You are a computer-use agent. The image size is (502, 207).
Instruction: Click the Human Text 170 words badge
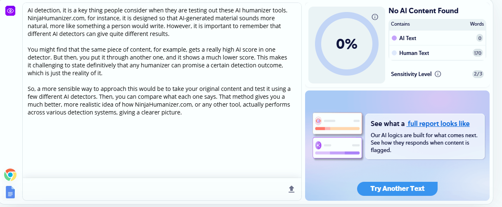click(478, 53)
